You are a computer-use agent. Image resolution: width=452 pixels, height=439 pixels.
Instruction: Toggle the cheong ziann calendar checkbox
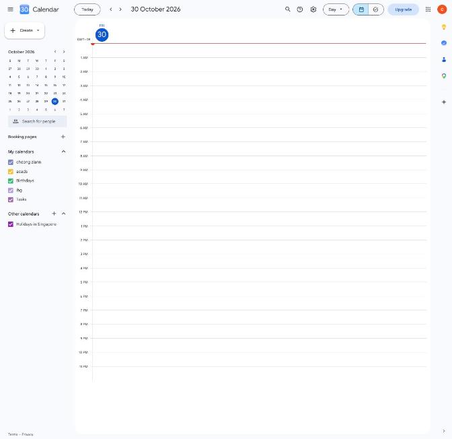(11, 162)
